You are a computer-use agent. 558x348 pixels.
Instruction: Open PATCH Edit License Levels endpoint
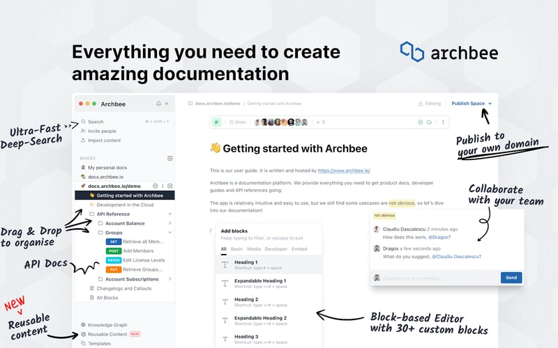[x=135, y=260]
